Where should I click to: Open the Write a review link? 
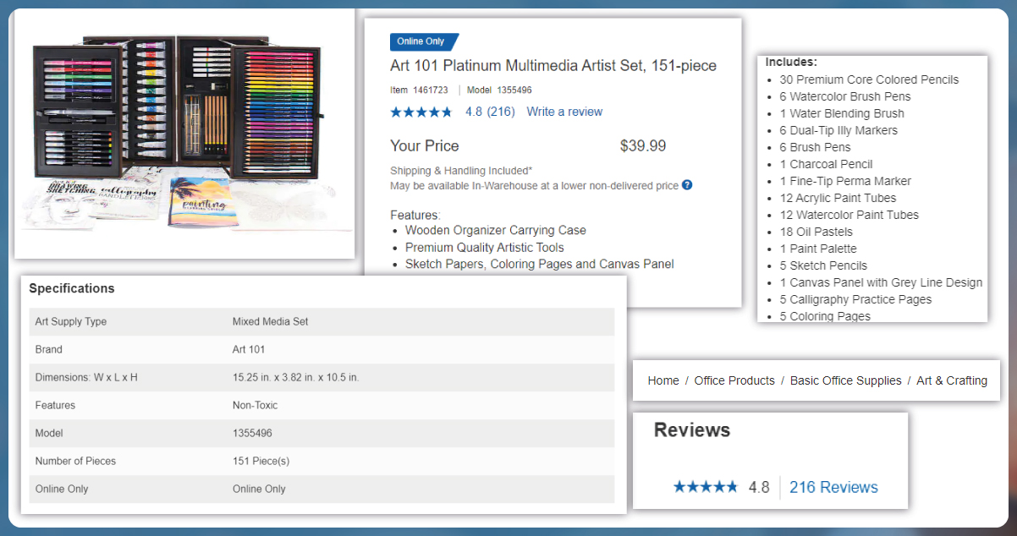click(x=564, y=112)
